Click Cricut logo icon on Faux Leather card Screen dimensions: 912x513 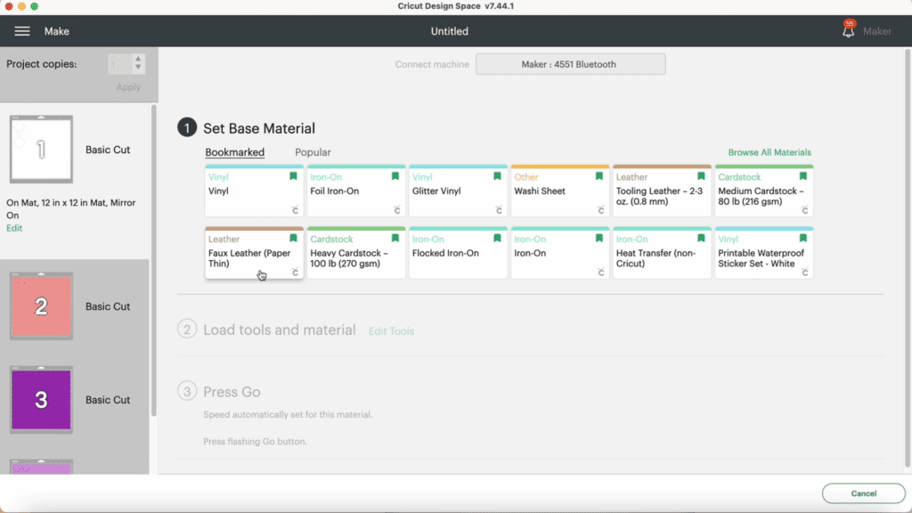tap(295, 273)
